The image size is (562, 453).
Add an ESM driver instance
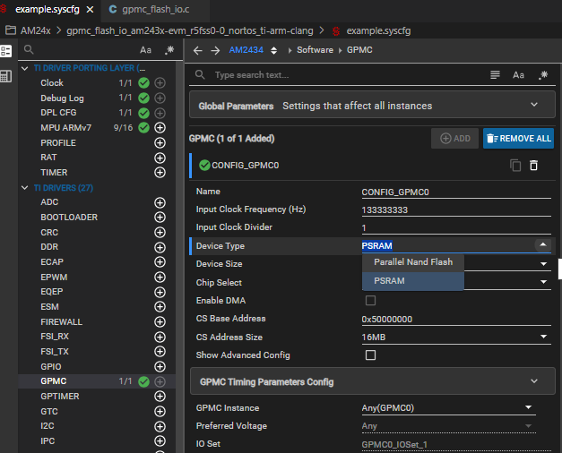[x=160, y=307]
